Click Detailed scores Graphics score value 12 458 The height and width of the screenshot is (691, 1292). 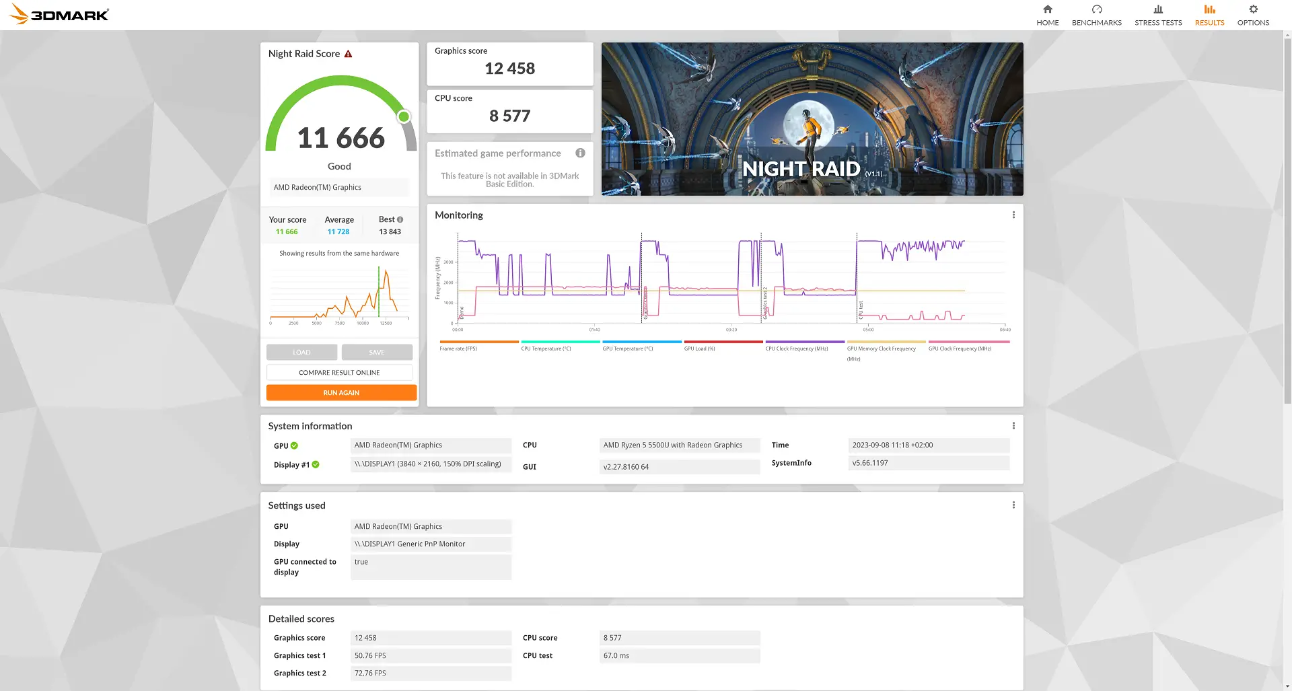[431, 638]
